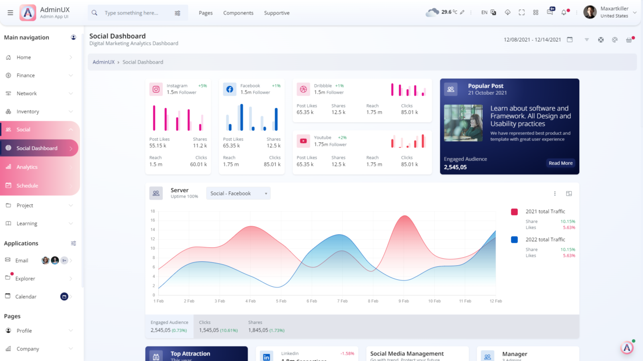This screenshot has width=643, height=361.
Task: Click the search filter toggle in the search bar
Action: (177, 13)
